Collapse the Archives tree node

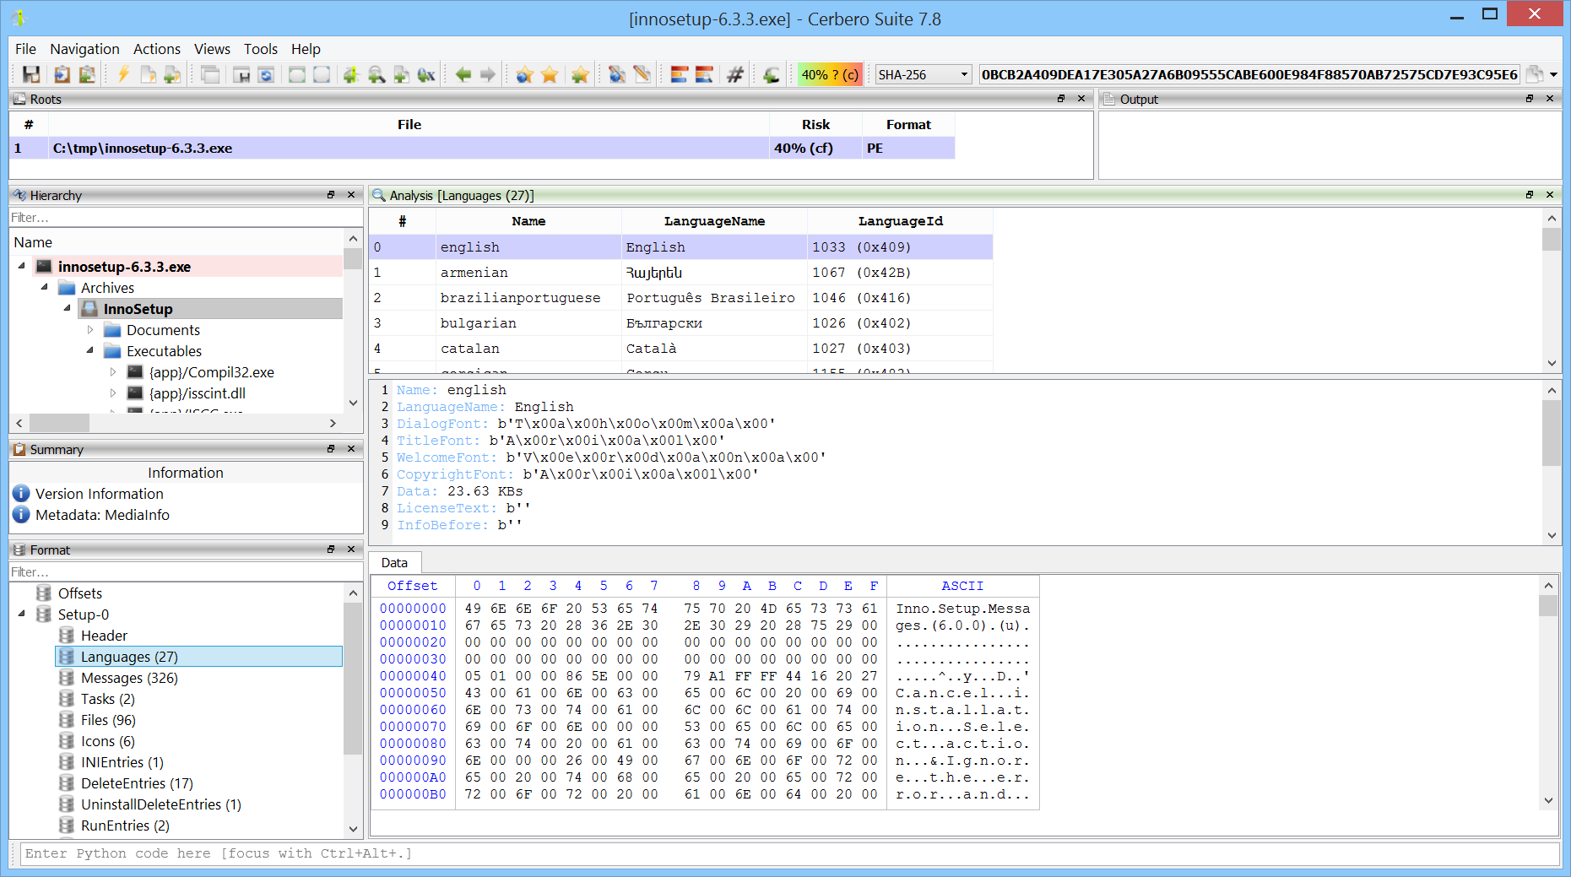pos(45,287)
